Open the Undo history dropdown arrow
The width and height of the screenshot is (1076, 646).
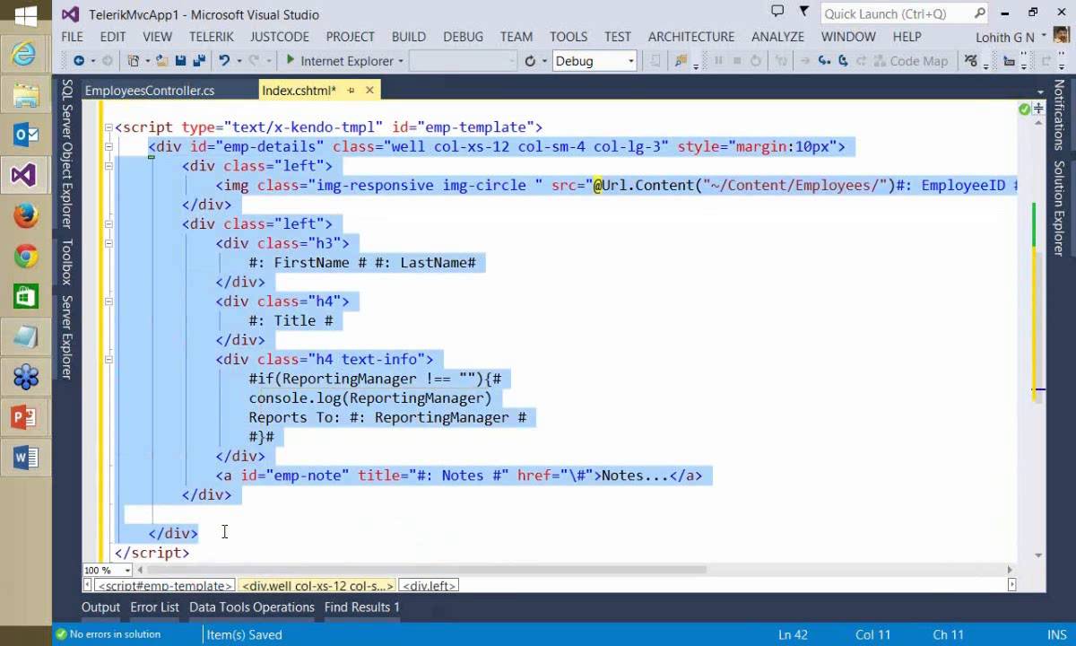coord(238,61)
